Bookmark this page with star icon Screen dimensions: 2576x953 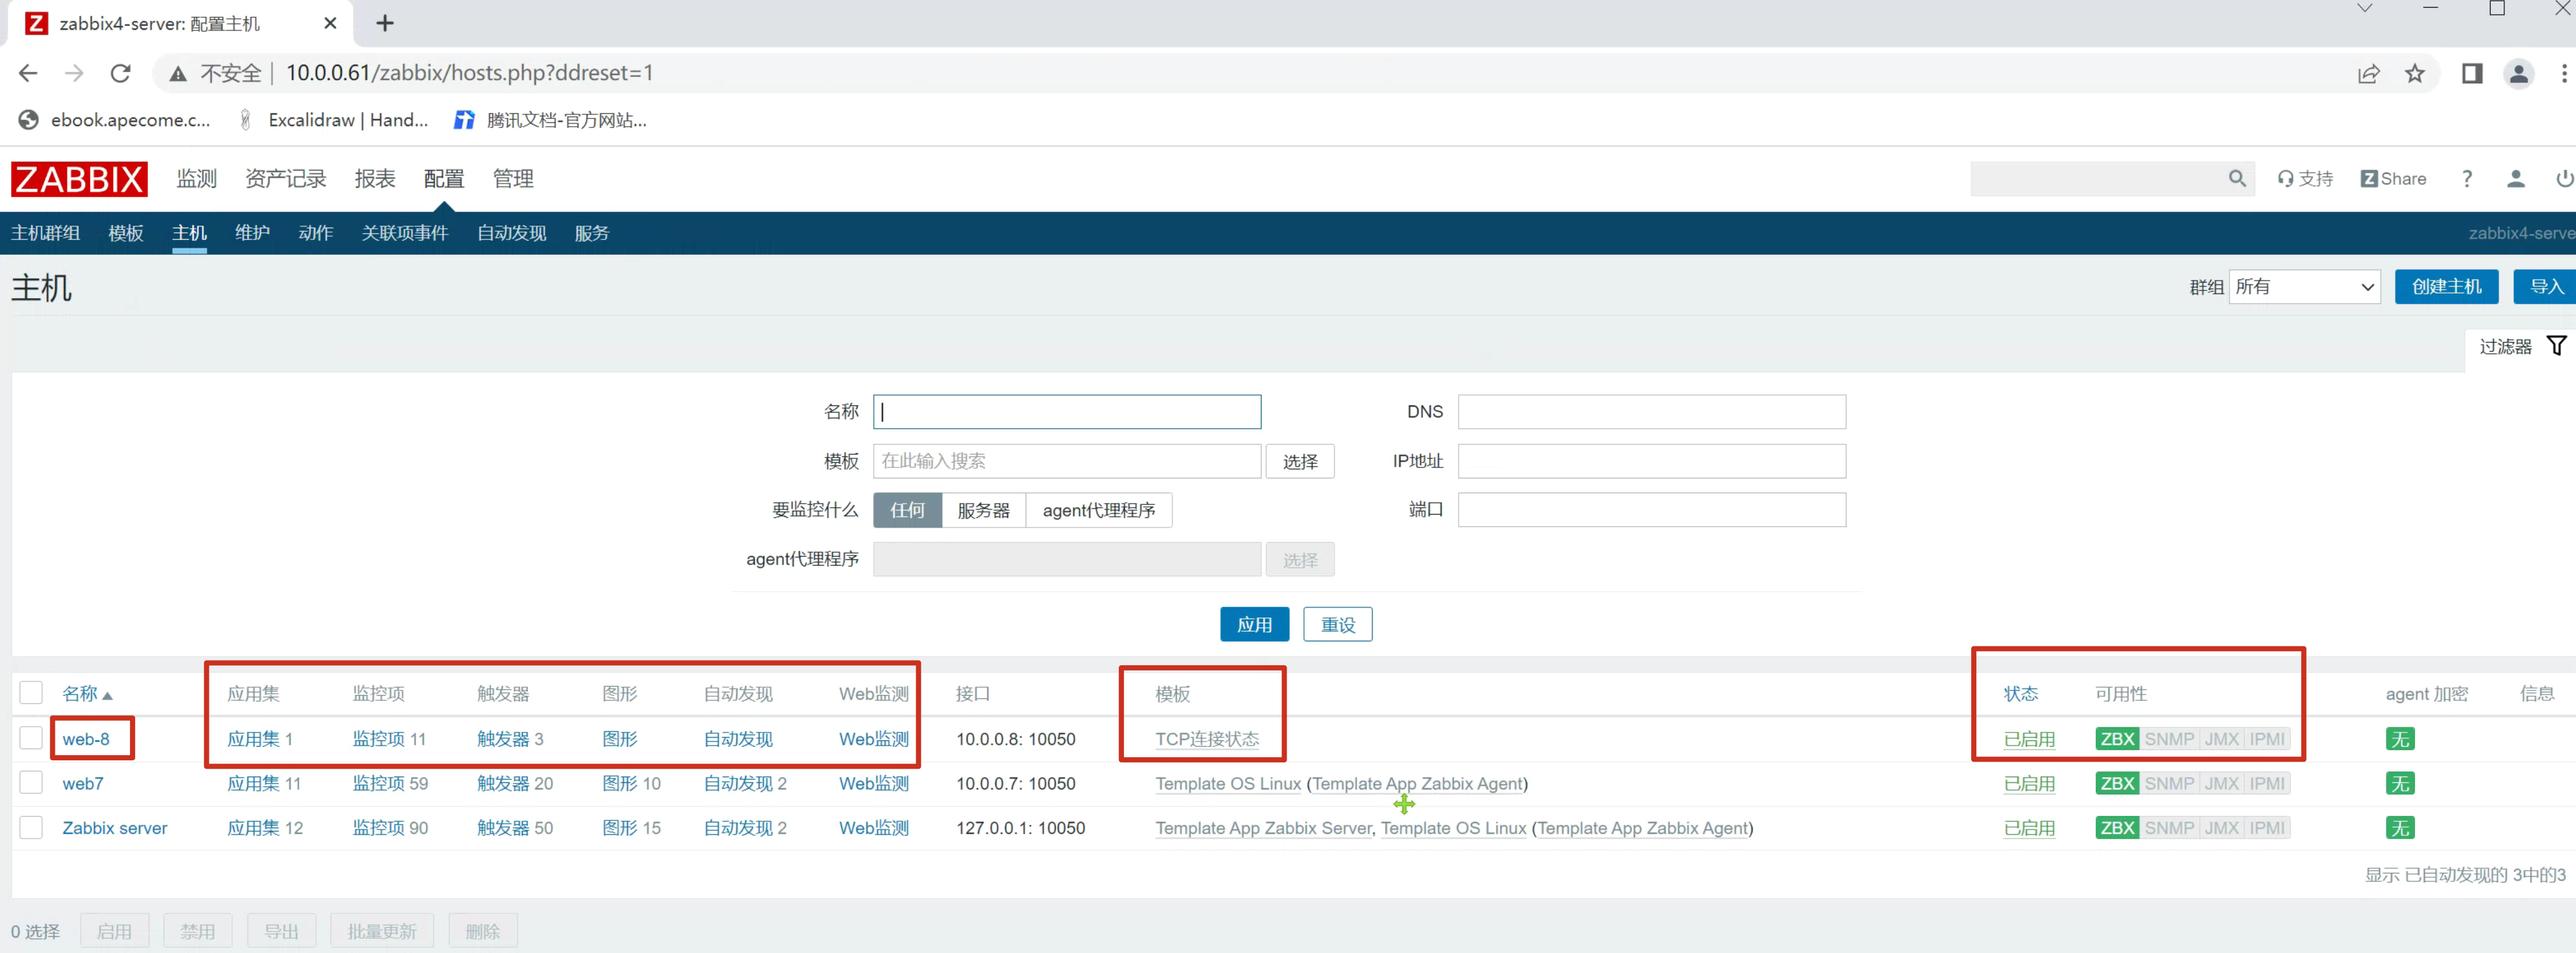[2414, 73]
